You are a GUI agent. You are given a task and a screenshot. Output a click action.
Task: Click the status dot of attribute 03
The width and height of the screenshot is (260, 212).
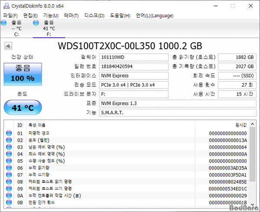pos(9,147)
